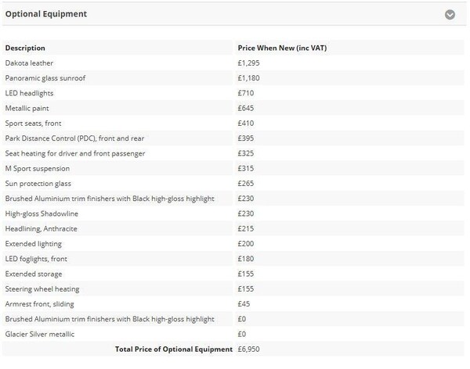Collapse the Optional Equipment section chevron
470x369 pixels.
pos(450,14)
